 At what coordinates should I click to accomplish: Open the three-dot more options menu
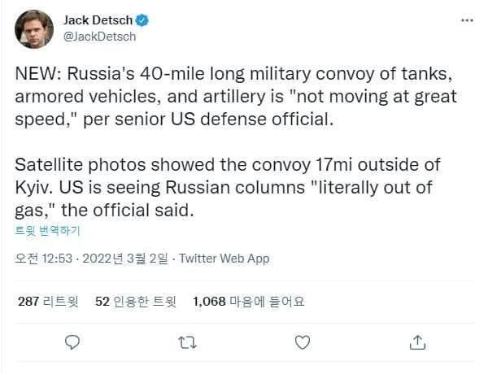pyautogui.click(x=466, y=20)
